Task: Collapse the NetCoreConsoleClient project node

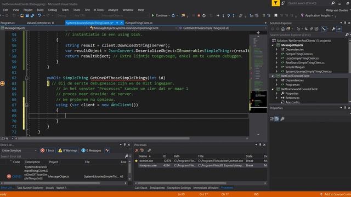Action: (273, 76)
